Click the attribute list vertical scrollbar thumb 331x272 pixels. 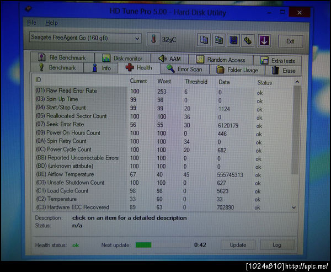(295, 130)
